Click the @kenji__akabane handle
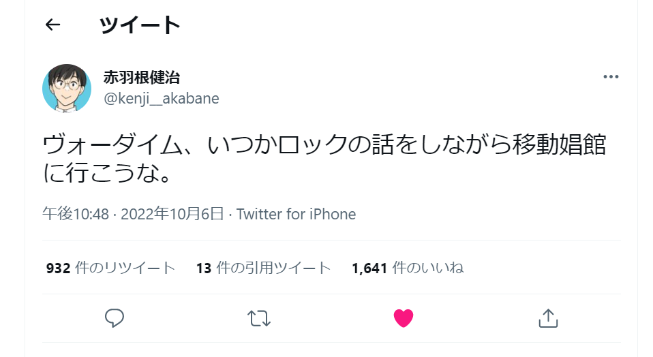 click(161, 98)
